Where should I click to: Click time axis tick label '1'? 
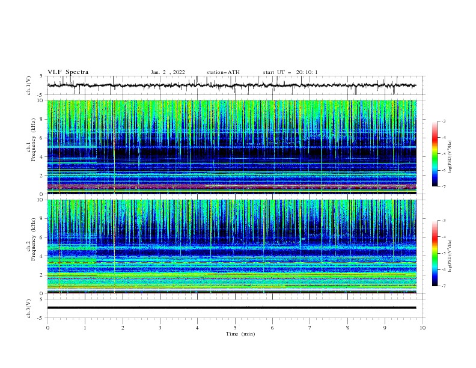(x=85, y=328)
